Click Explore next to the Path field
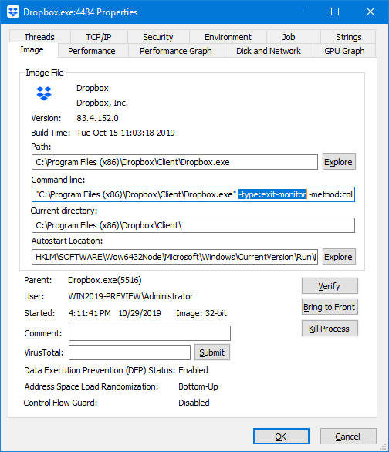This screenshot has width=389, height=452. point(339,162)
